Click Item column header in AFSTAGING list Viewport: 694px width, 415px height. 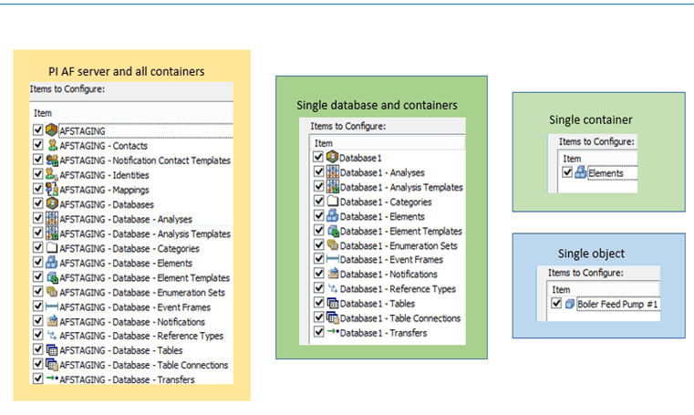coord(131,113)
